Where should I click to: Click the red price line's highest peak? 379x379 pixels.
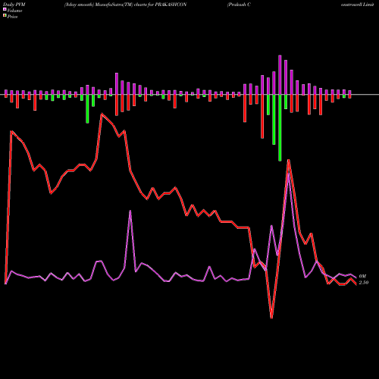point(102,114)
